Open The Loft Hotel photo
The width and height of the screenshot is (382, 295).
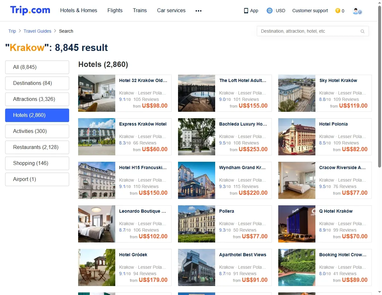click(x=197, y=93)
